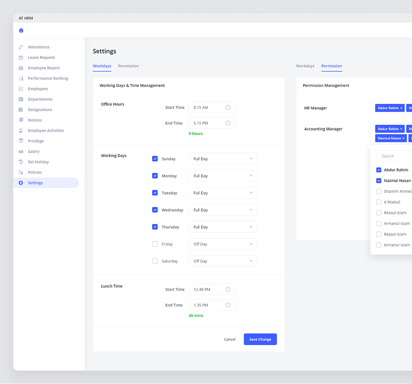The height and width of the screenshot is (384, 412).
Task: Expand the Thursday day type dropdown
Action: pos(223,227)
